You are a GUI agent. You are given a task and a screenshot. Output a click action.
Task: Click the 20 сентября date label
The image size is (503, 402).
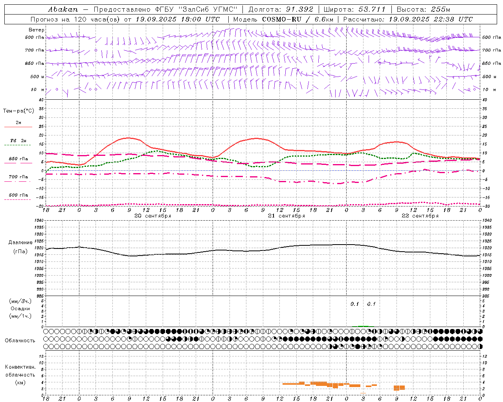pos(152,216)
